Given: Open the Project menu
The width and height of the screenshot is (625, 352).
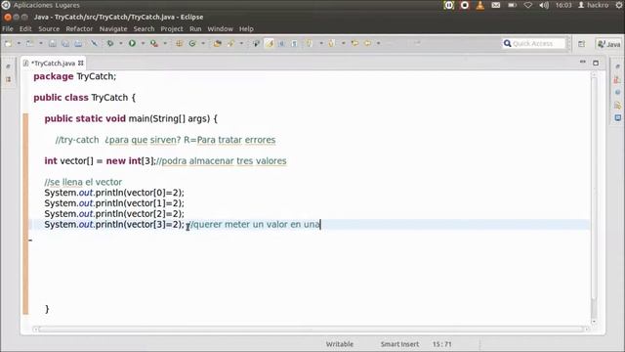Looking at the screenshot, I should (172, 28).
